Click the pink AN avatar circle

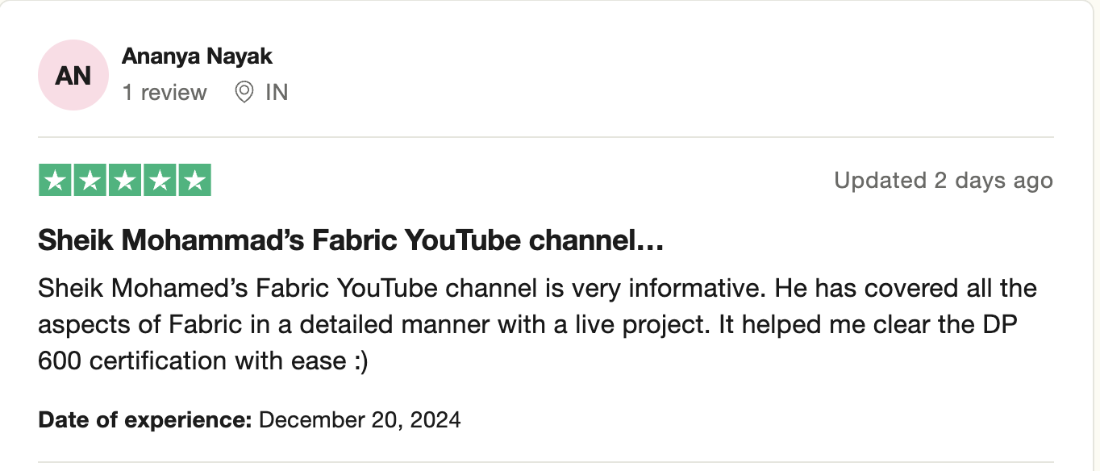[73, 75]
